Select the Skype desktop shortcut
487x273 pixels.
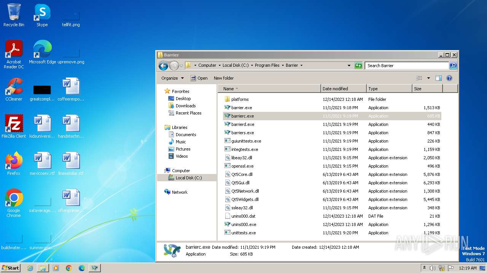click(42, 15)
